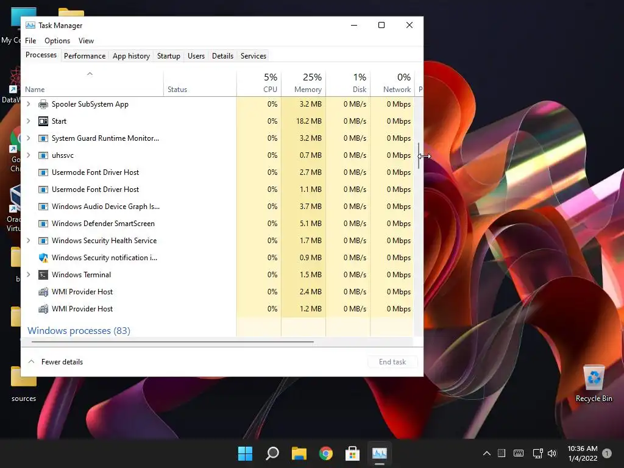Image resolution: width=624 pixels, height=468 pixels.
Task: Sort by the Name column header
Action: [x=92, y=83]
